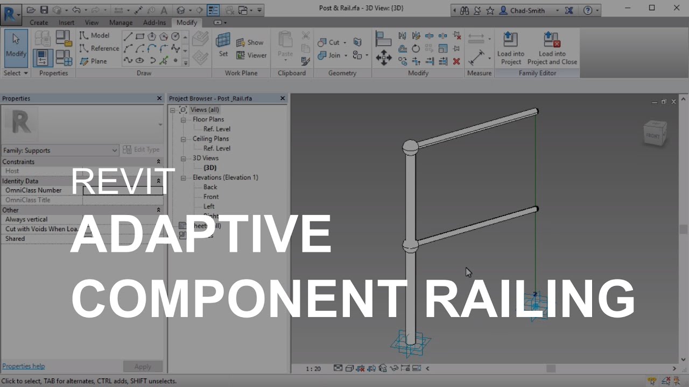Select Reference line option

point(100,48)
